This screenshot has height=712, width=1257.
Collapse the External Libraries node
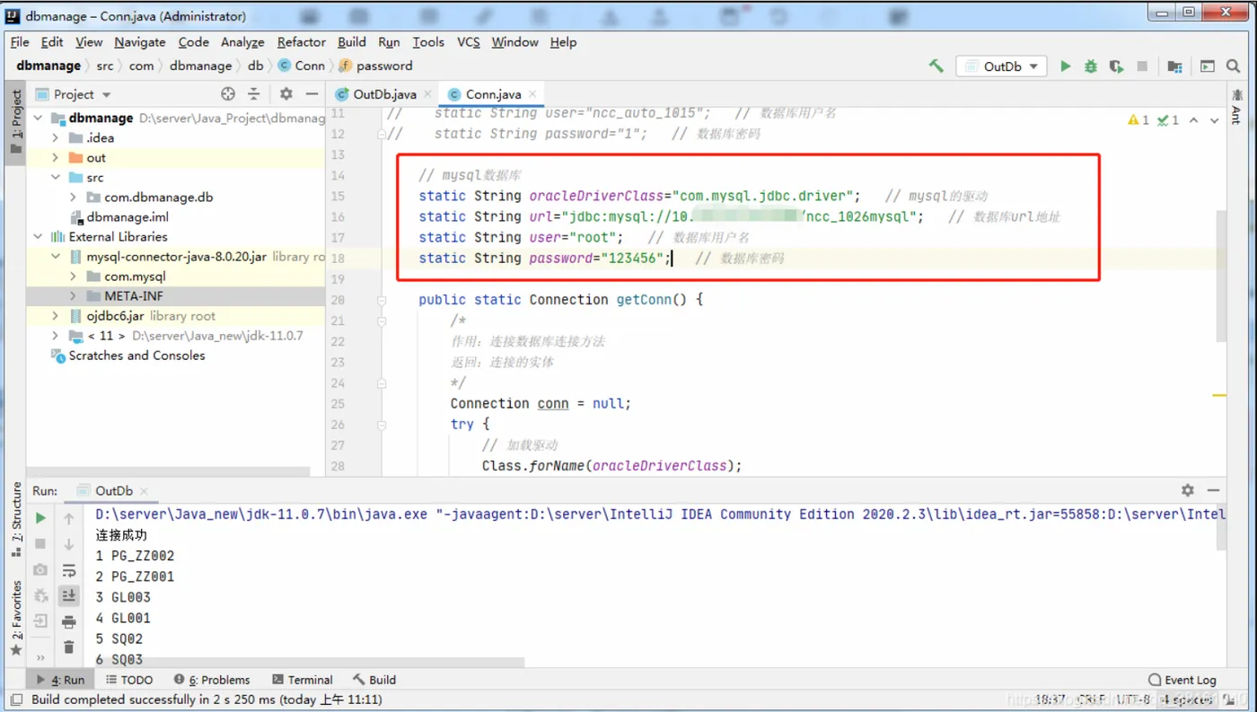[x=38, y=236]
